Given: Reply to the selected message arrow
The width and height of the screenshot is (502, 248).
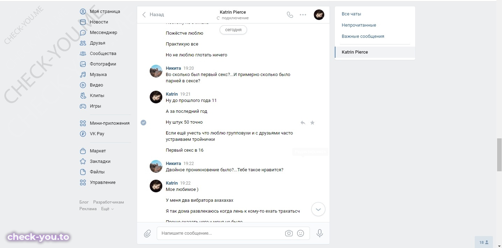Looking at the screenshot, I should [x=303, y=123].
